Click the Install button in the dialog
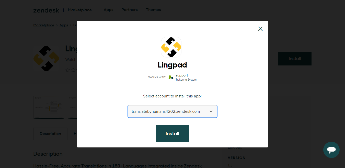The width and height of the screenshot is (345, 168). pos(172,133)
